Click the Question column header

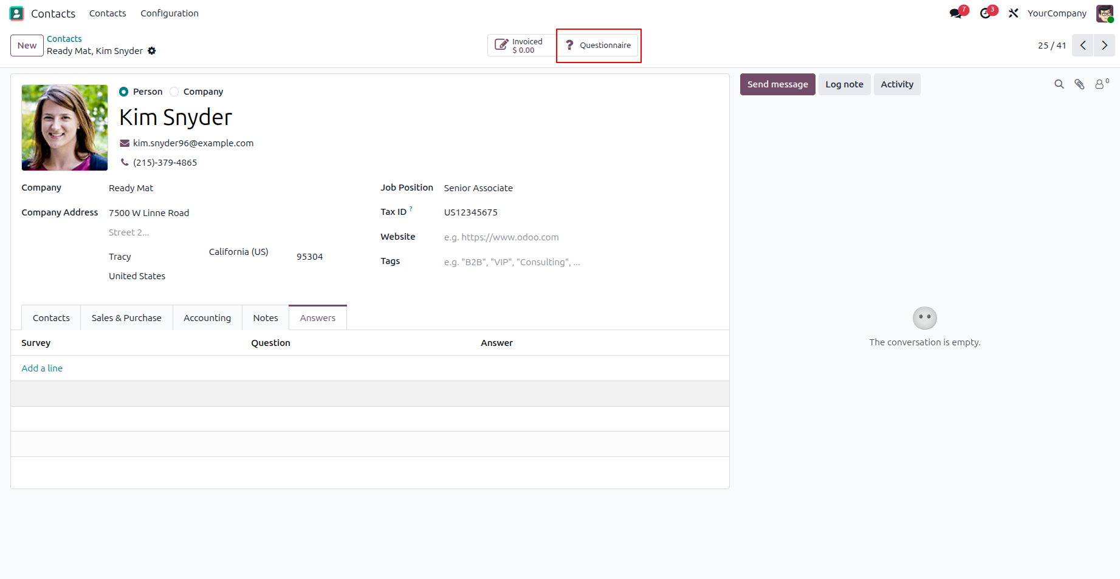pyautogui.click(x=270, y=343)
